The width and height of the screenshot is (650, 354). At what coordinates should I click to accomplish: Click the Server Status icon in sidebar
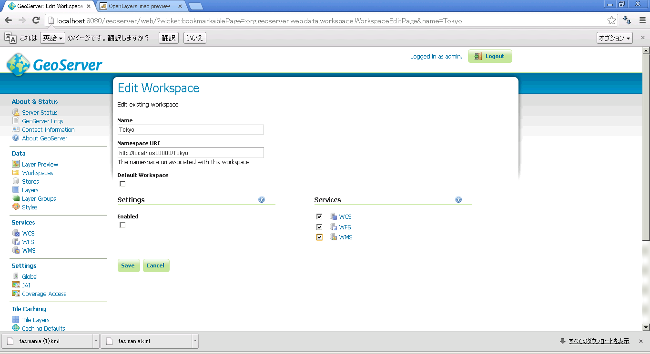[16, 113]
